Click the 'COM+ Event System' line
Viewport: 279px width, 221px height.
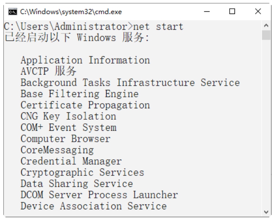pos(68,128)
